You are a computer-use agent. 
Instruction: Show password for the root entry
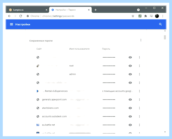[x=130, y=66]
